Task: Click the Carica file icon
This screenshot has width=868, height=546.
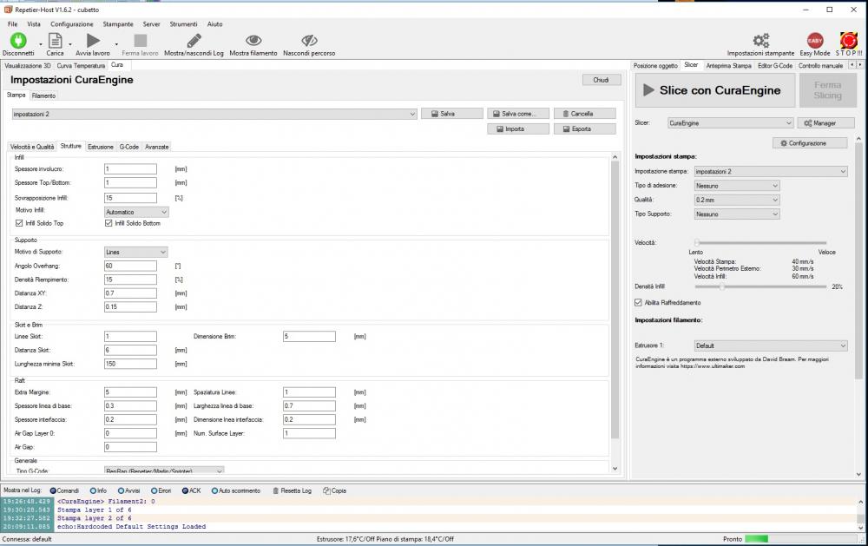Action: coord(55,41)
